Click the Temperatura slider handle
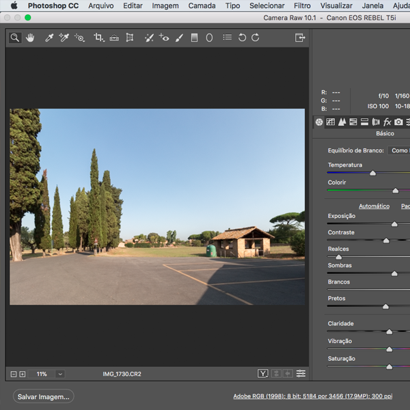410x410 pixels. click(372, 174)
